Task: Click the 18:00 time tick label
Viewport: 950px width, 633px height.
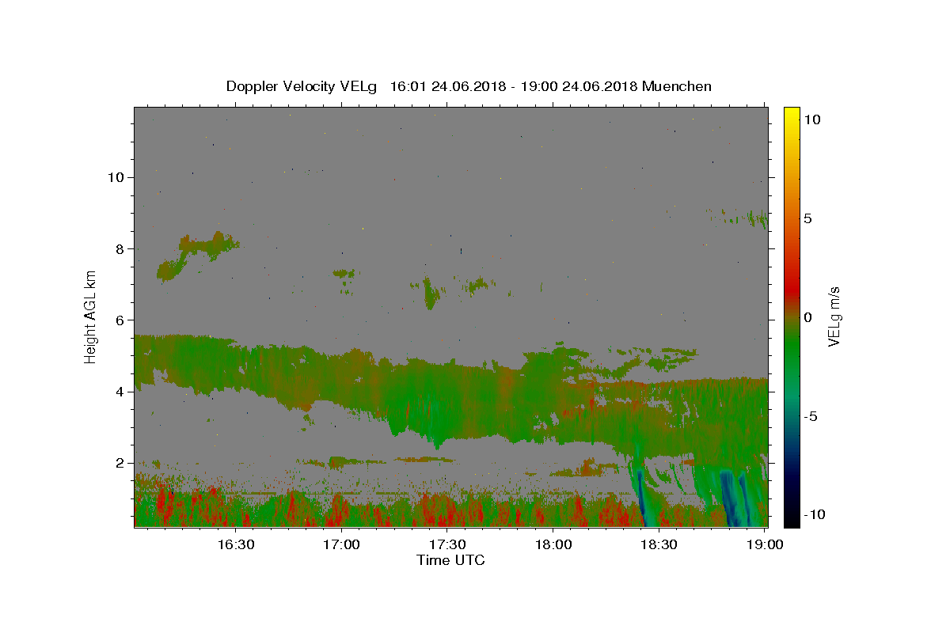Action: [553, 544]
